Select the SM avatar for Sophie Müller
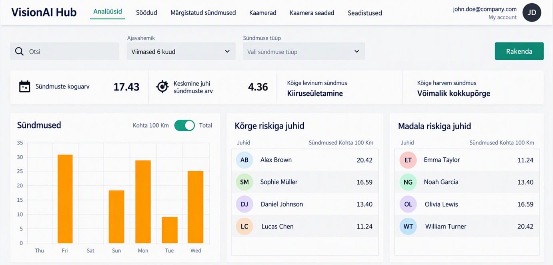553x265 pixels. click(244, 182)
